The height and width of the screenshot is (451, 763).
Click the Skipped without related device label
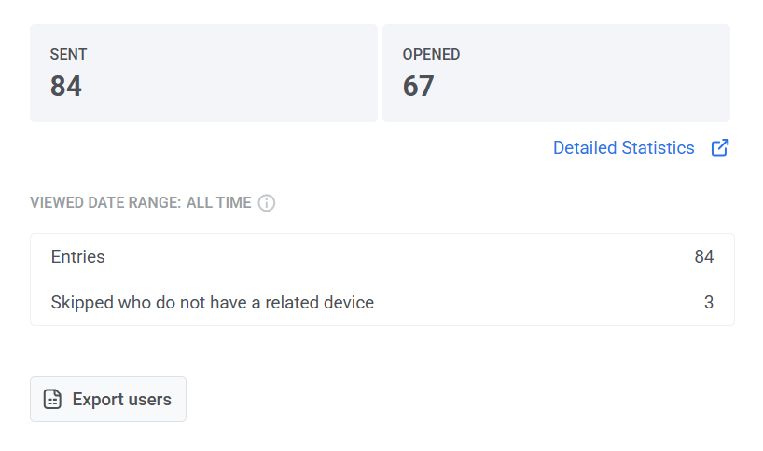[x=212, y=303]
